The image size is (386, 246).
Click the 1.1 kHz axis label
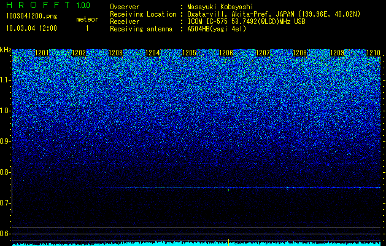(x=5, y=80)
